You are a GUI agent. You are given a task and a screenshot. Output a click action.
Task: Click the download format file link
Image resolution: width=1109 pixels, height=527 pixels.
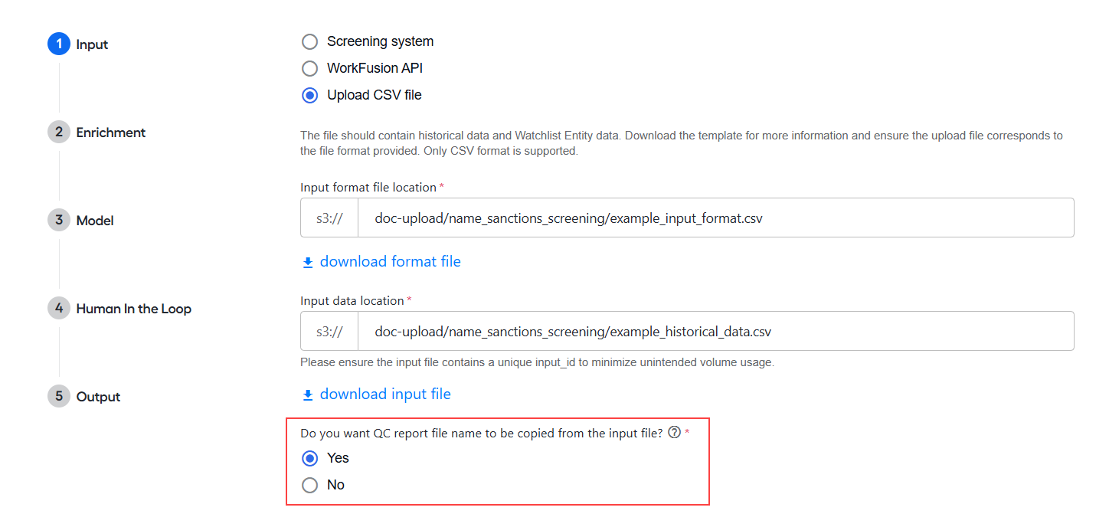tap(391, 262)
